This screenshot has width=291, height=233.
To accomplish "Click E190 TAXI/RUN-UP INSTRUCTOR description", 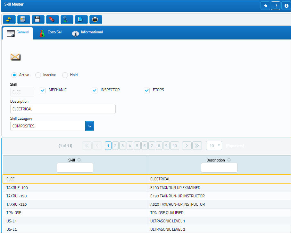I will click(x=178, y=196).
